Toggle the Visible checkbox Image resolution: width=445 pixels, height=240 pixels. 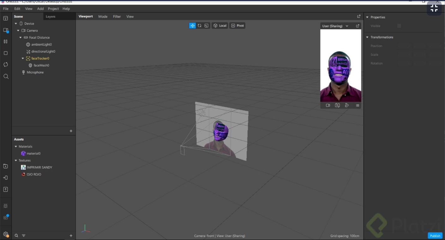tap(399, 26)
